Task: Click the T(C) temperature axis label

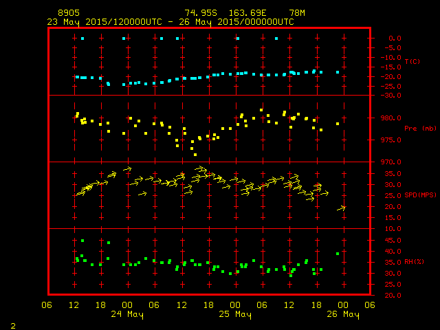Action: point(412,62)
